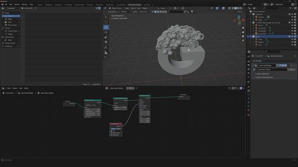Open the Render properties tab
298x167 pixels.
[249, 61]
